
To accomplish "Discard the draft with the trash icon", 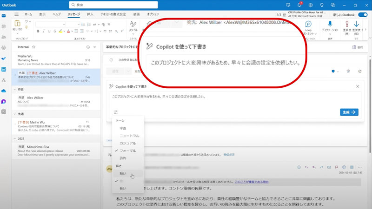I will (348, 71).
